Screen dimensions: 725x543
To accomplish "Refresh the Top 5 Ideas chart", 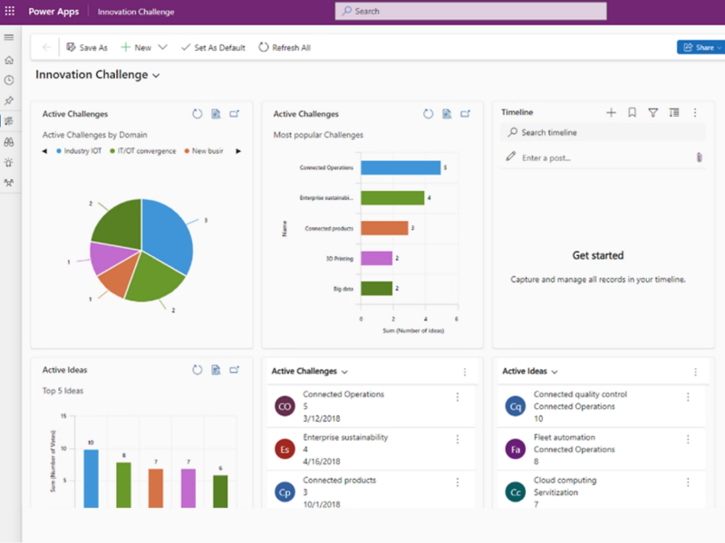I will (x=198, y=369).
